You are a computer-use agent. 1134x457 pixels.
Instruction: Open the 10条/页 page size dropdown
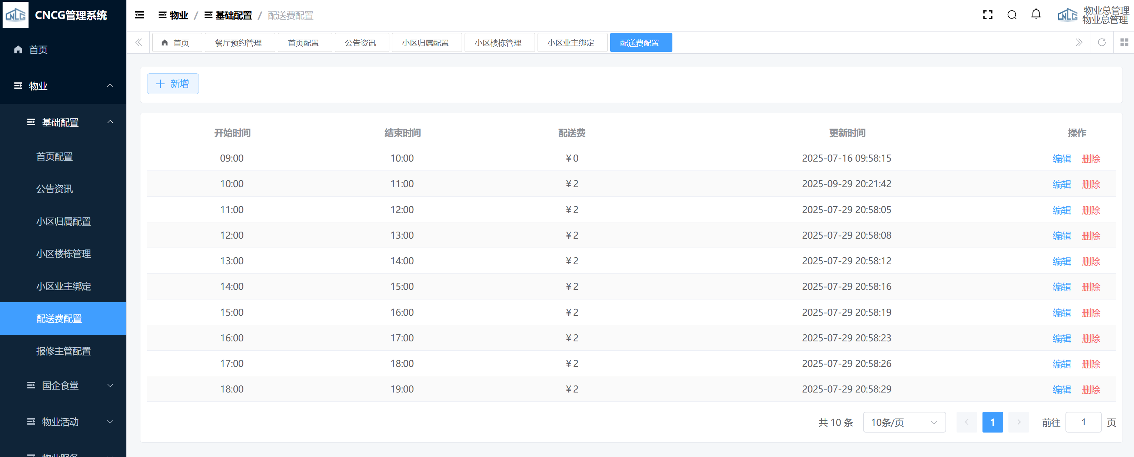pyautogui.click(x=904, y=422)
